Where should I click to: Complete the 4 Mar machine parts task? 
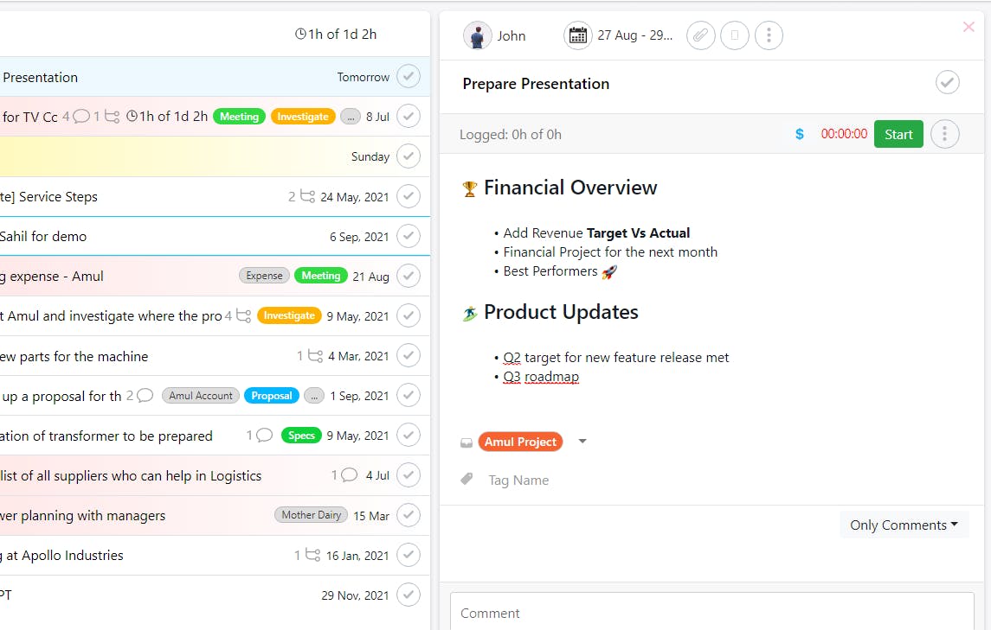click(x=409, y=356)
